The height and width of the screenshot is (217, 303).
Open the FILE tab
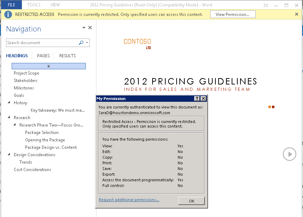coord(11,5)
